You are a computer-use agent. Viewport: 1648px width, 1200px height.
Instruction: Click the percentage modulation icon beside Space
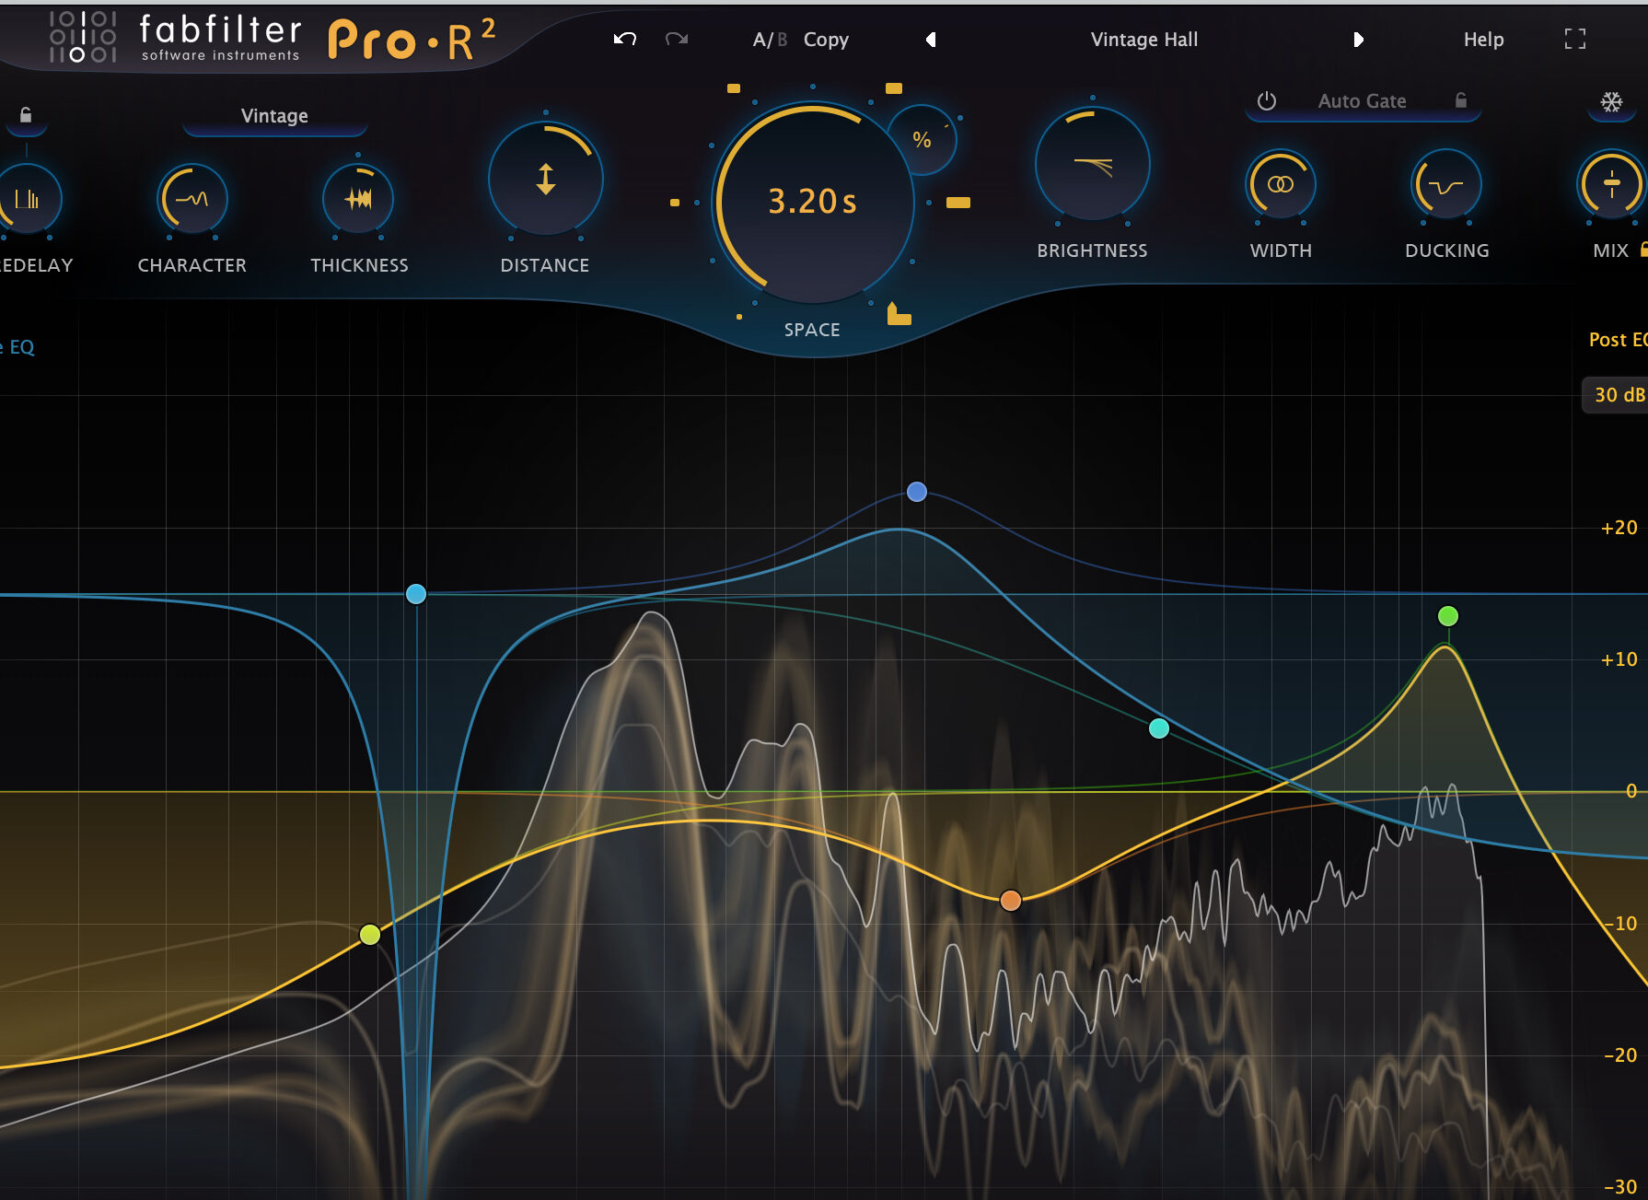922,140
